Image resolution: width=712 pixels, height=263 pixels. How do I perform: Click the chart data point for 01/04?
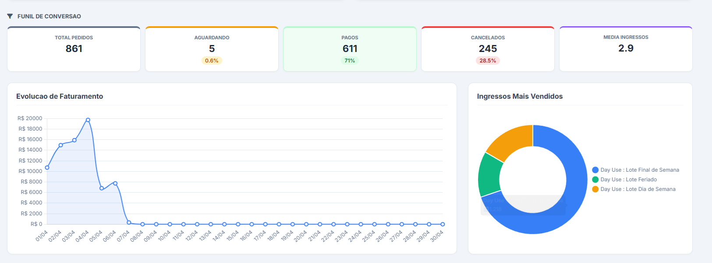pyautogui.click(x=47, y=167)
